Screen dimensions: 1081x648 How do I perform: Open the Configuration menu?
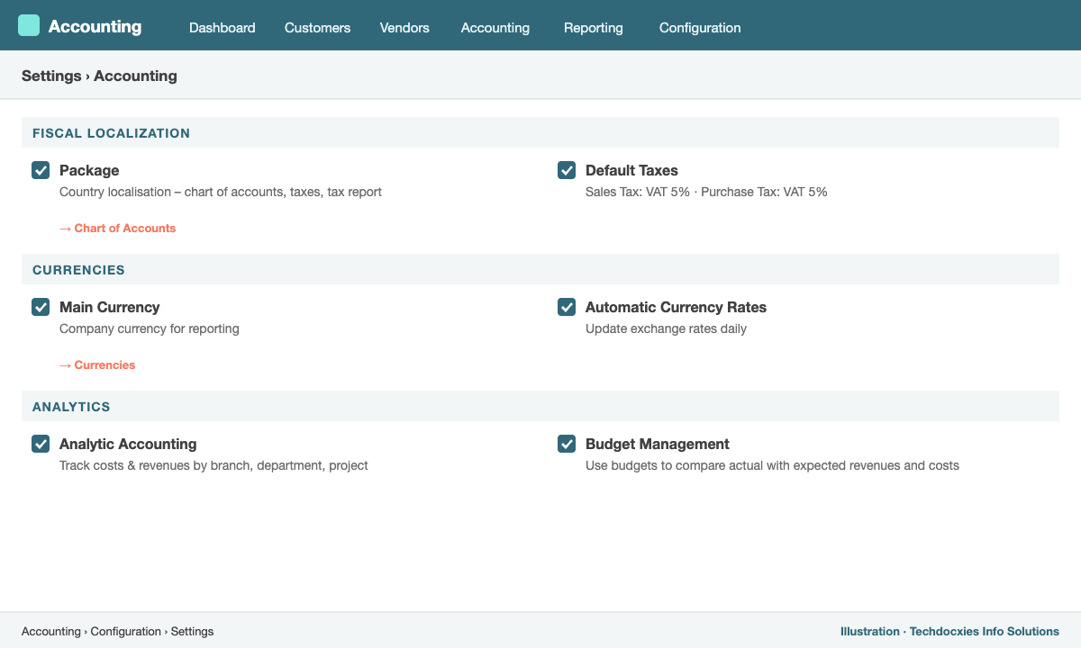[x=700, y=28]
